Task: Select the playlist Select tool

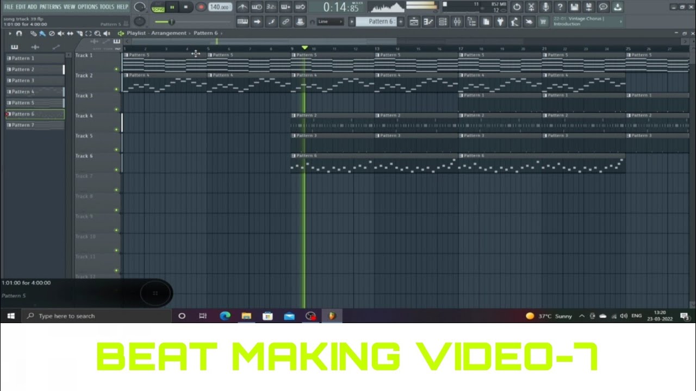Action: click(88, 33)
